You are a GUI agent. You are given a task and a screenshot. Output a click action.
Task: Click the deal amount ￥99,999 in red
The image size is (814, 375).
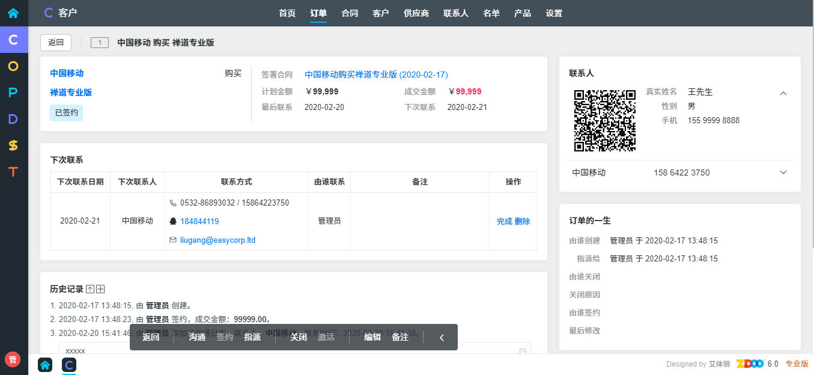point(465,92)
